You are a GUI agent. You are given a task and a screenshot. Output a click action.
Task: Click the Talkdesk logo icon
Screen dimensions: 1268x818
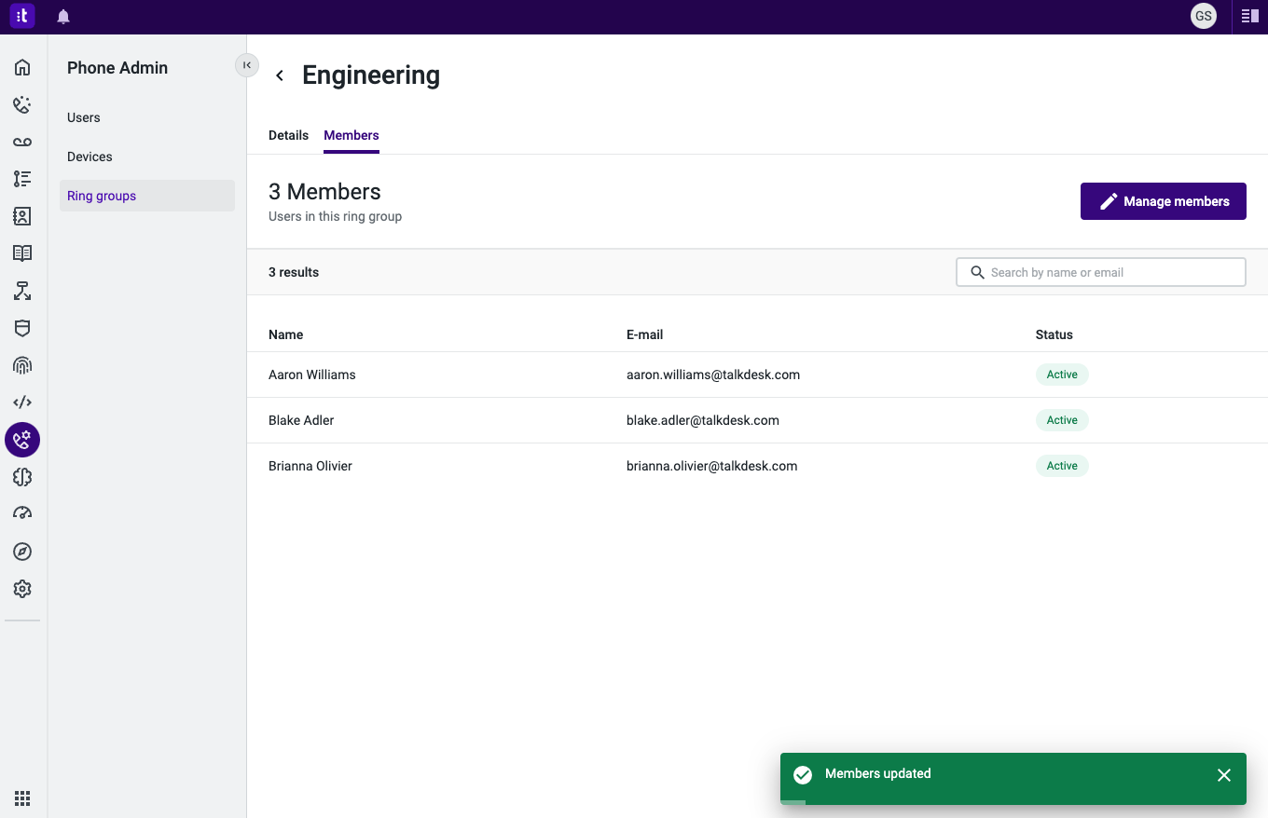point(22,16)
